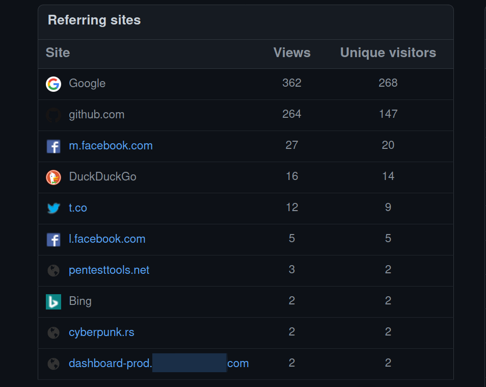Open the m.facebook.com link
This screenshot has width=486, height=387.
(111, 145)
